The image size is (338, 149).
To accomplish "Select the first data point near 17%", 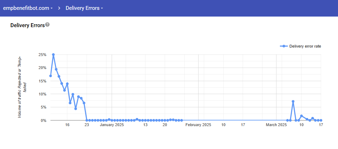I will pos(50,76).
